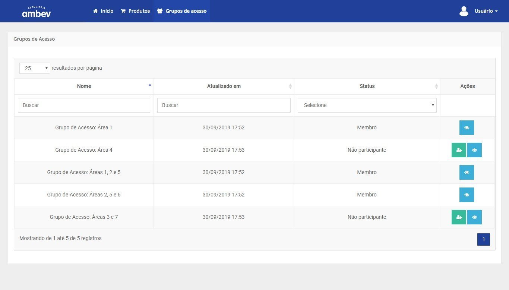
Task: Go to Início in navigation bar
Action: [x=103, y=11]
